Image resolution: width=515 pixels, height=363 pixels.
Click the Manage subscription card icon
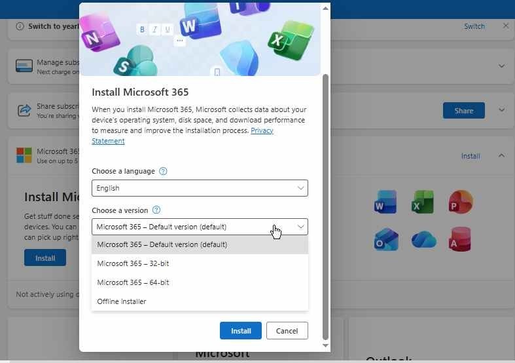(x=24, y=66)
